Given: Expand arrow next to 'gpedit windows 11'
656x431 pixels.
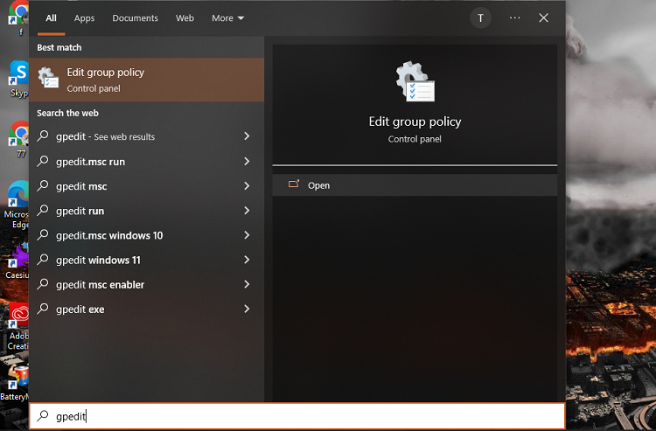Looking at the screenshot, I should point(247,260).
